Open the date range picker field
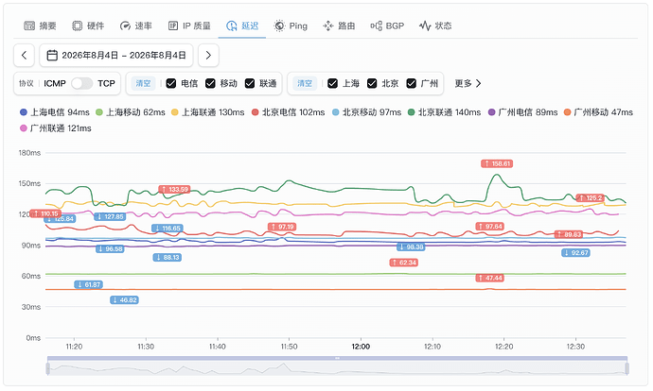 (116, 56)
